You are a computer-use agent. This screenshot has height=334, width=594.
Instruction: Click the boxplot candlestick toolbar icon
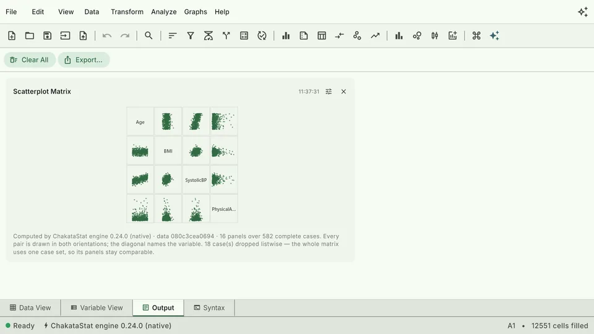(x=434, y=36)
